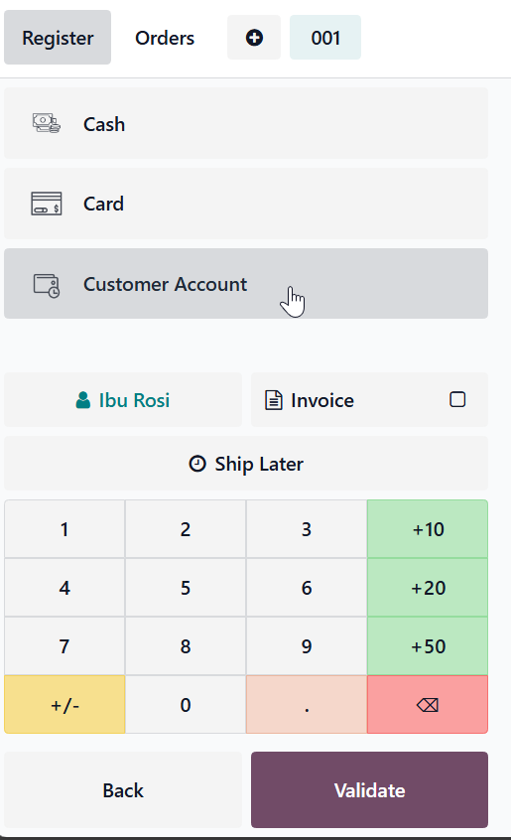Add +20 to the amount
Screen dimensions: 511x840
coord(428,588)
